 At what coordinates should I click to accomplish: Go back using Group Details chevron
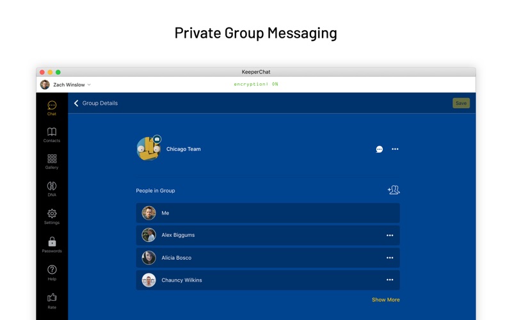76,103
